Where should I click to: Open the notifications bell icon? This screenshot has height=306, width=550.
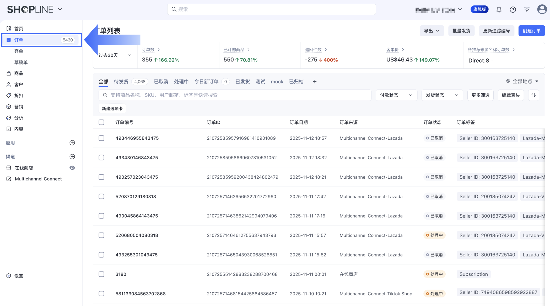click(499, 10)
